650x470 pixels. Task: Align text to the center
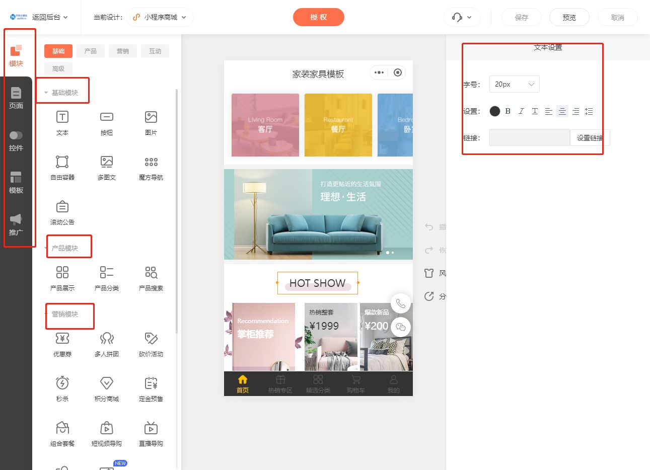click(x=562, y=111)
